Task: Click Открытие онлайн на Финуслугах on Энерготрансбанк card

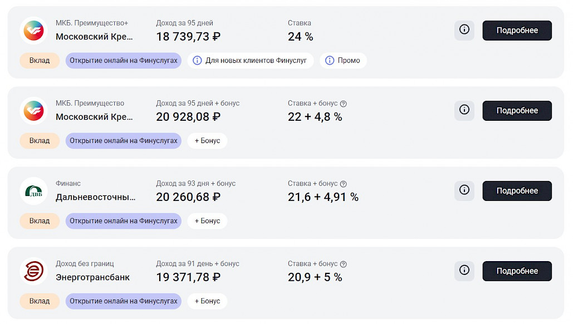Action: (x=124, y=301)
